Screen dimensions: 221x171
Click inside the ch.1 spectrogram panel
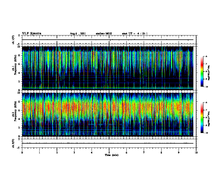pyautogui.click(x=108, y=68)
